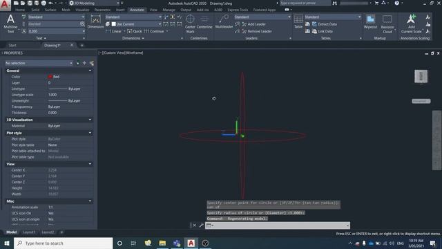This screenshot has width=442, height=249.
Task: Open the Dimension tool
Action: click(95, 21)
